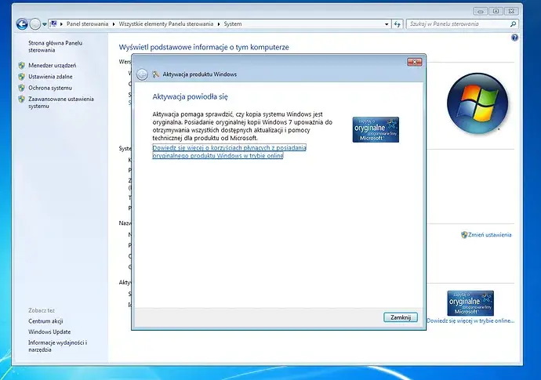Open Help via the blue question icon

(514, 38)
